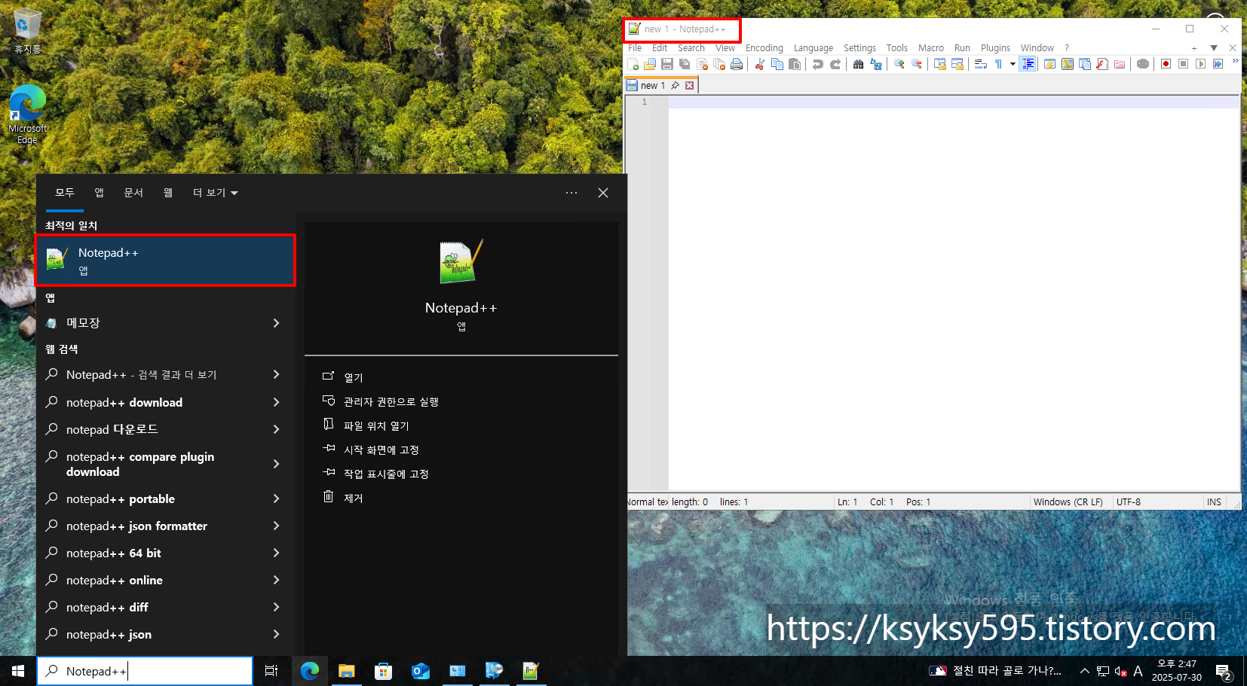Click the Paste toolbar icon
The width and height of the screenshot is (1247, 686).
click(x=795, y=64)
